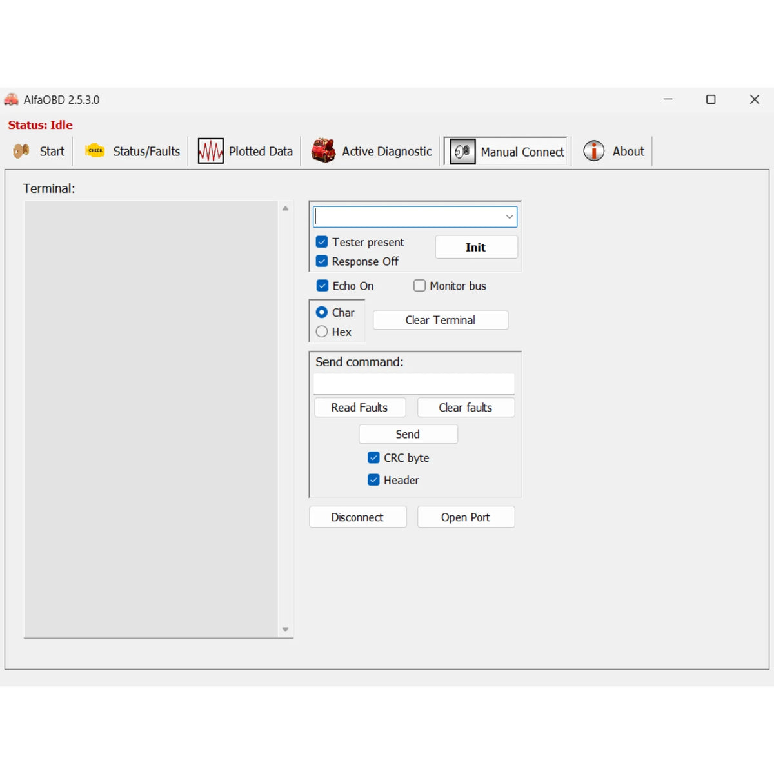Viewport: 774px width, 774px height.
Task: Click the AlfaOBD car icon in title bar
Action: click(10, 99)
